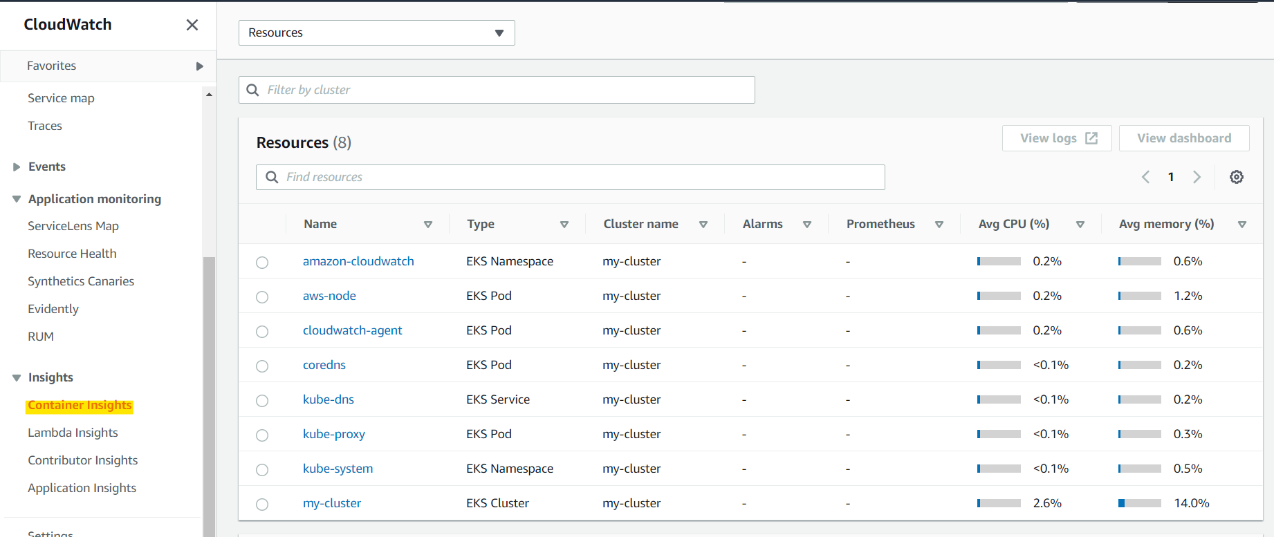Close the CloudWatch navigation panel

(x=192, y=25)
